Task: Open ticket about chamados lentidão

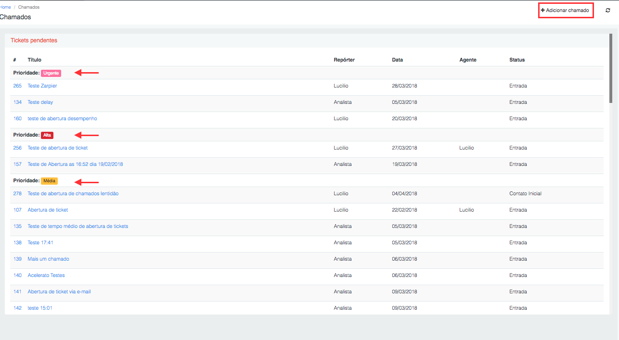Action: click(73, 193)
